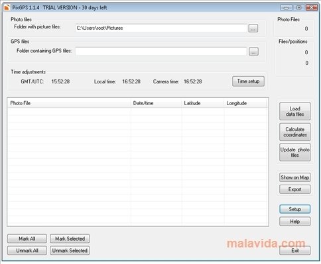This screenshot has height=264, width=321.
Task: Sort by the Longitude column header
Action: (x=245, y=103)
